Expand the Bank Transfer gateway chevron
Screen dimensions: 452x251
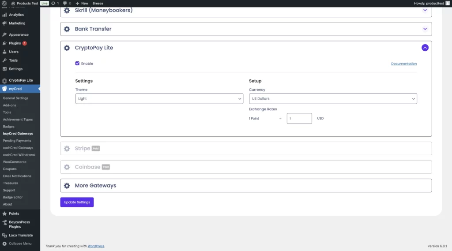[x=425, y=29]
